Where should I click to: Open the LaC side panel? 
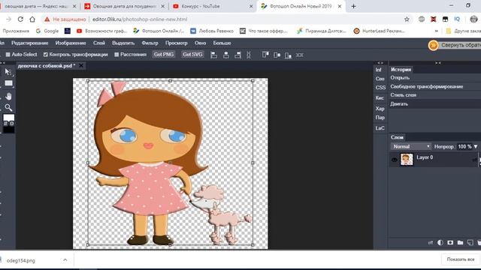tap(380, 128)
